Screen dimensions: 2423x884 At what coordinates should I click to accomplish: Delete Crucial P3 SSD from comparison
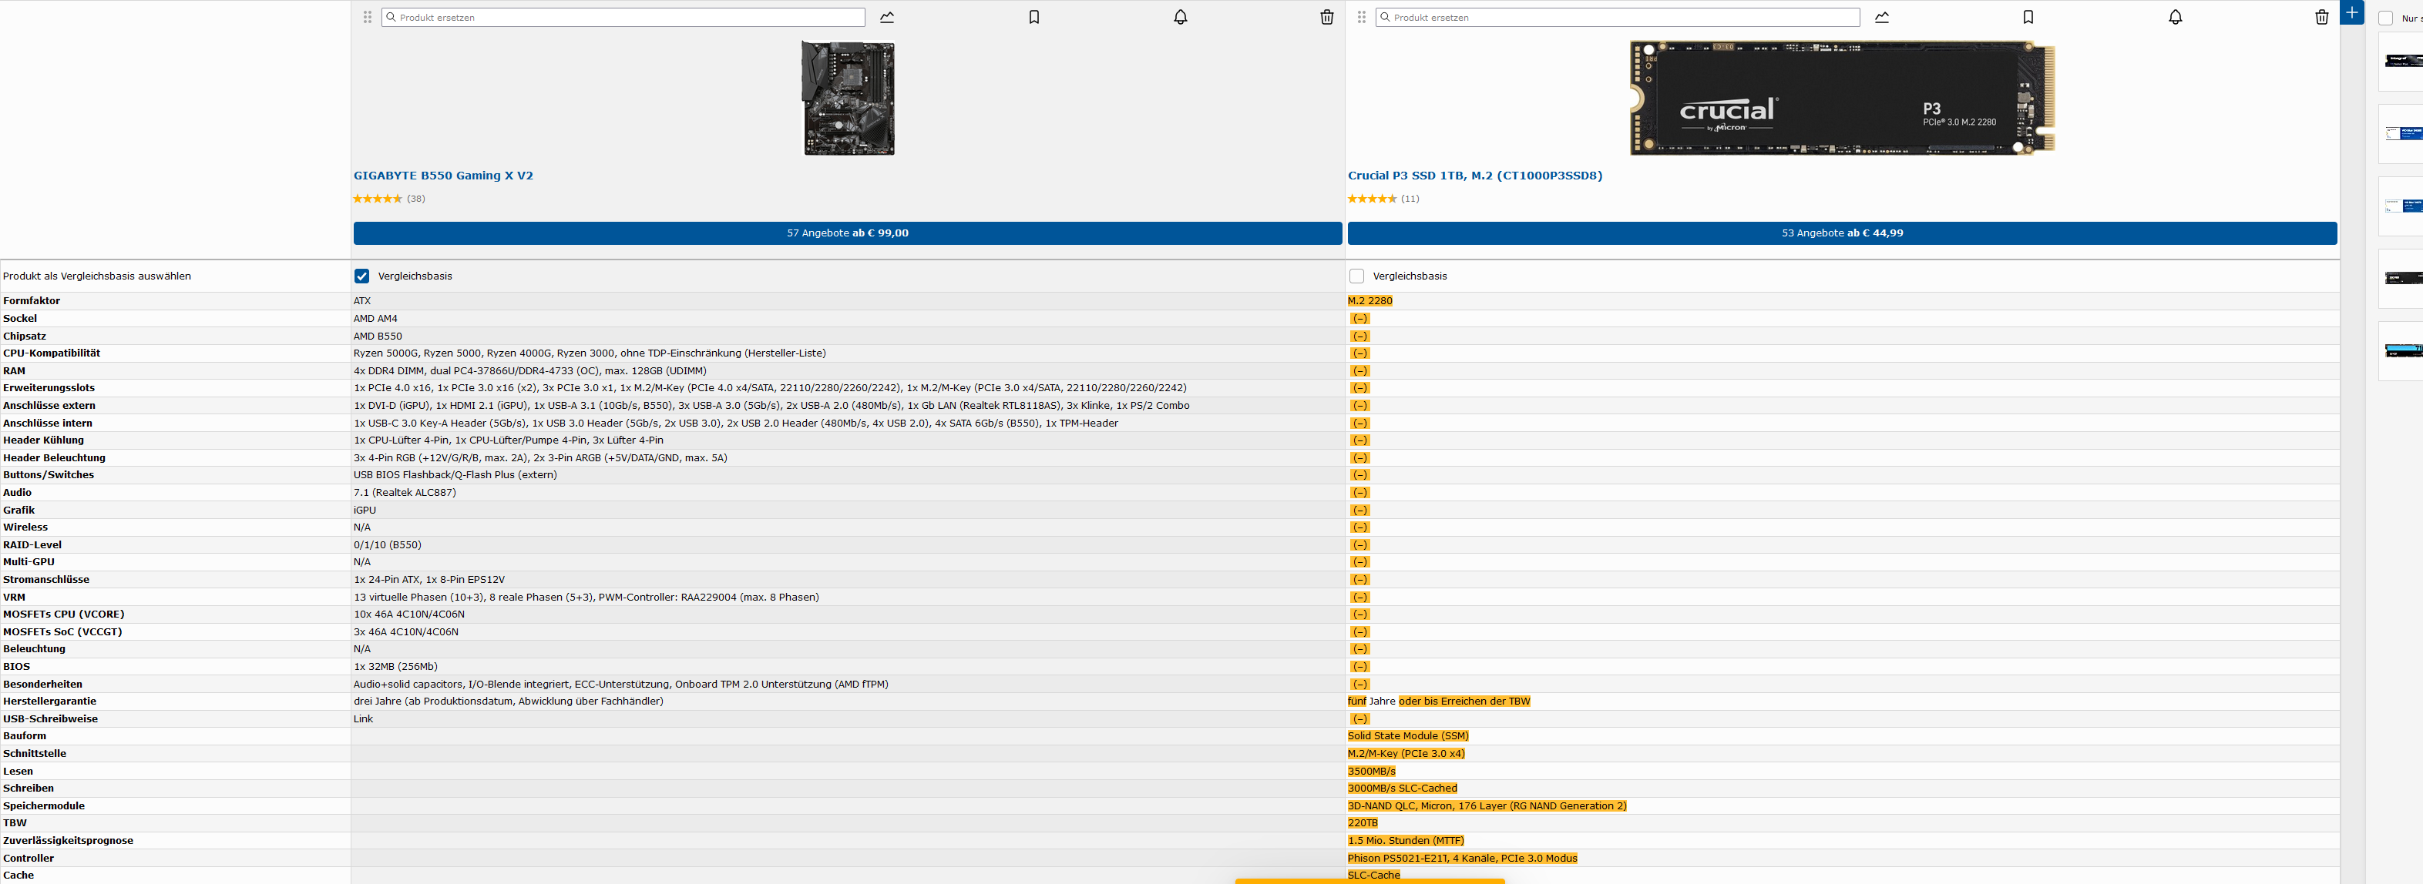click(2321, 17)
